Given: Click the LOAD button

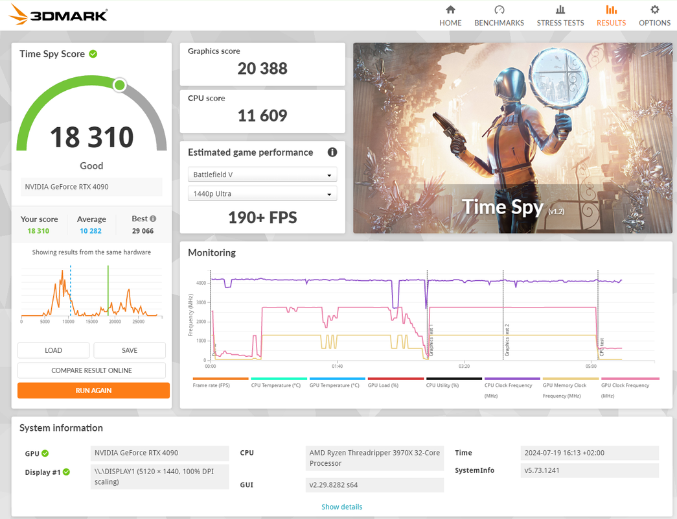Looking at the screenshot, I should pos(54,350).
